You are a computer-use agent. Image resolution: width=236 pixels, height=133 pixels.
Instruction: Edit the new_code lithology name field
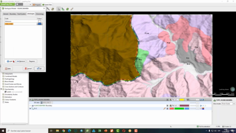21,24
